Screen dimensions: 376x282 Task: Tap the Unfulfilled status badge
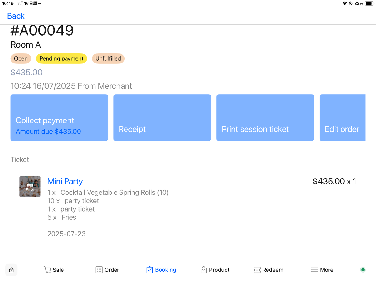tap(108, 58)
